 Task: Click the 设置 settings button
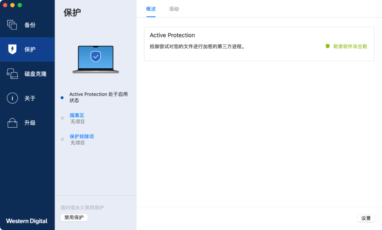pyautogui.click(x=366, y=218)
